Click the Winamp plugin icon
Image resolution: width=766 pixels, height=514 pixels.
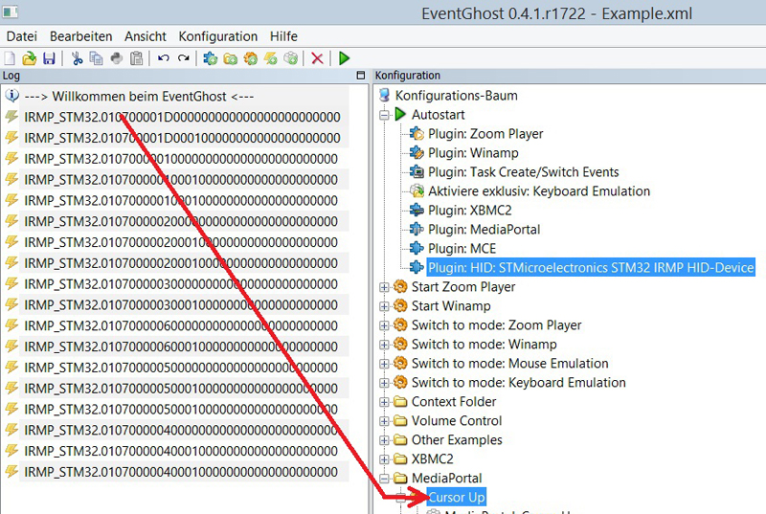417,152
